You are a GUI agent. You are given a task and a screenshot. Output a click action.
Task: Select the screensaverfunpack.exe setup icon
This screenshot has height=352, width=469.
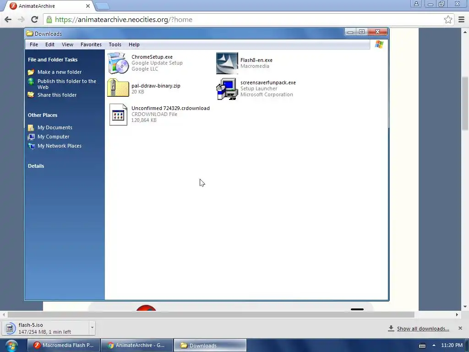click(227, 89)
